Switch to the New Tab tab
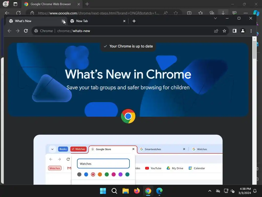This screenshot has height=197, width=262. pyautogui.click(x=98, y=21)
